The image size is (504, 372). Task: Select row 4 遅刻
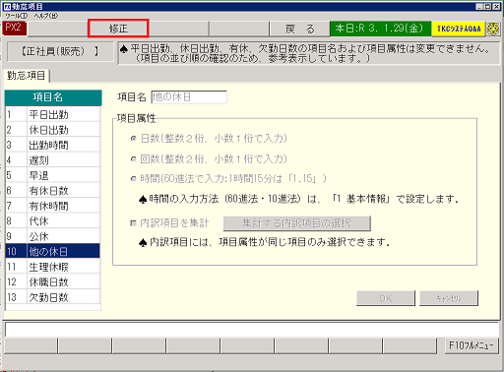click(53, 160)
